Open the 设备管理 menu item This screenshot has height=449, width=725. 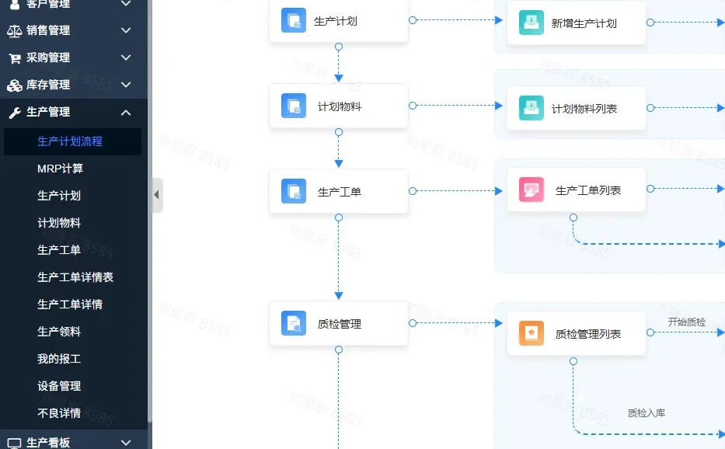[61, 386]
